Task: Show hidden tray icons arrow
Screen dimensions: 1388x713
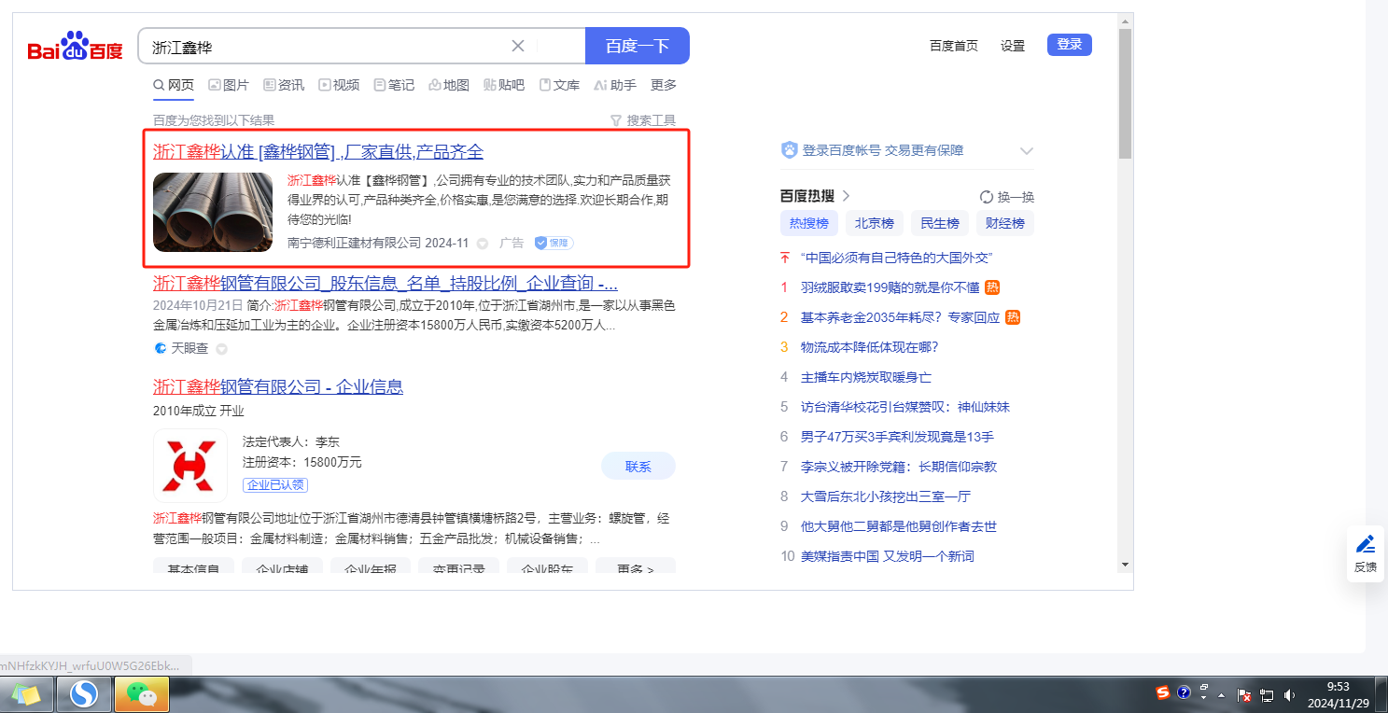Action: pyautogui.click(x=1221, y=695)
